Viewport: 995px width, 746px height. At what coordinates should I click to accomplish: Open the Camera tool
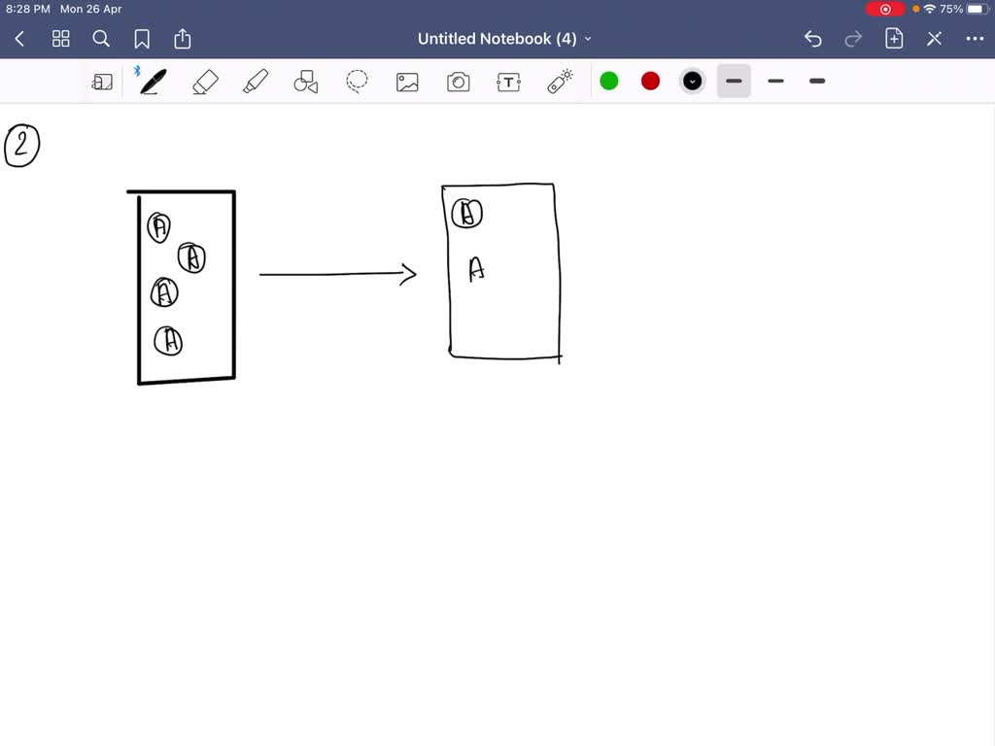click(x=459, y=82)
